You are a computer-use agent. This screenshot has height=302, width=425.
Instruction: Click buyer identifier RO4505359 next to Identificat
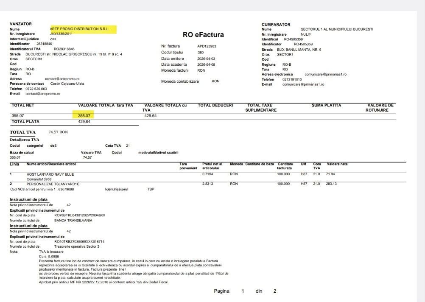(293, 39)
